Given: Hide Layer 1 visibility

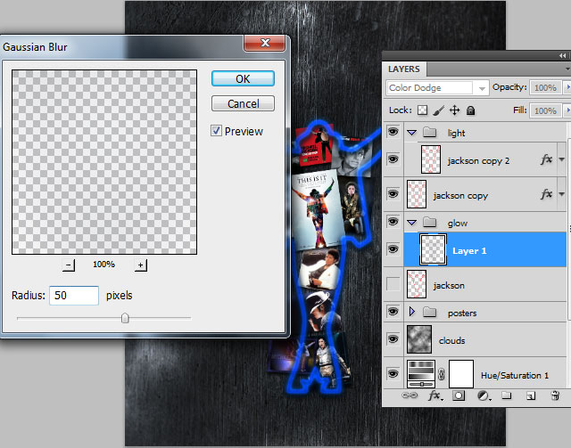Looking at the screenshot, I should tap(393, 249).
